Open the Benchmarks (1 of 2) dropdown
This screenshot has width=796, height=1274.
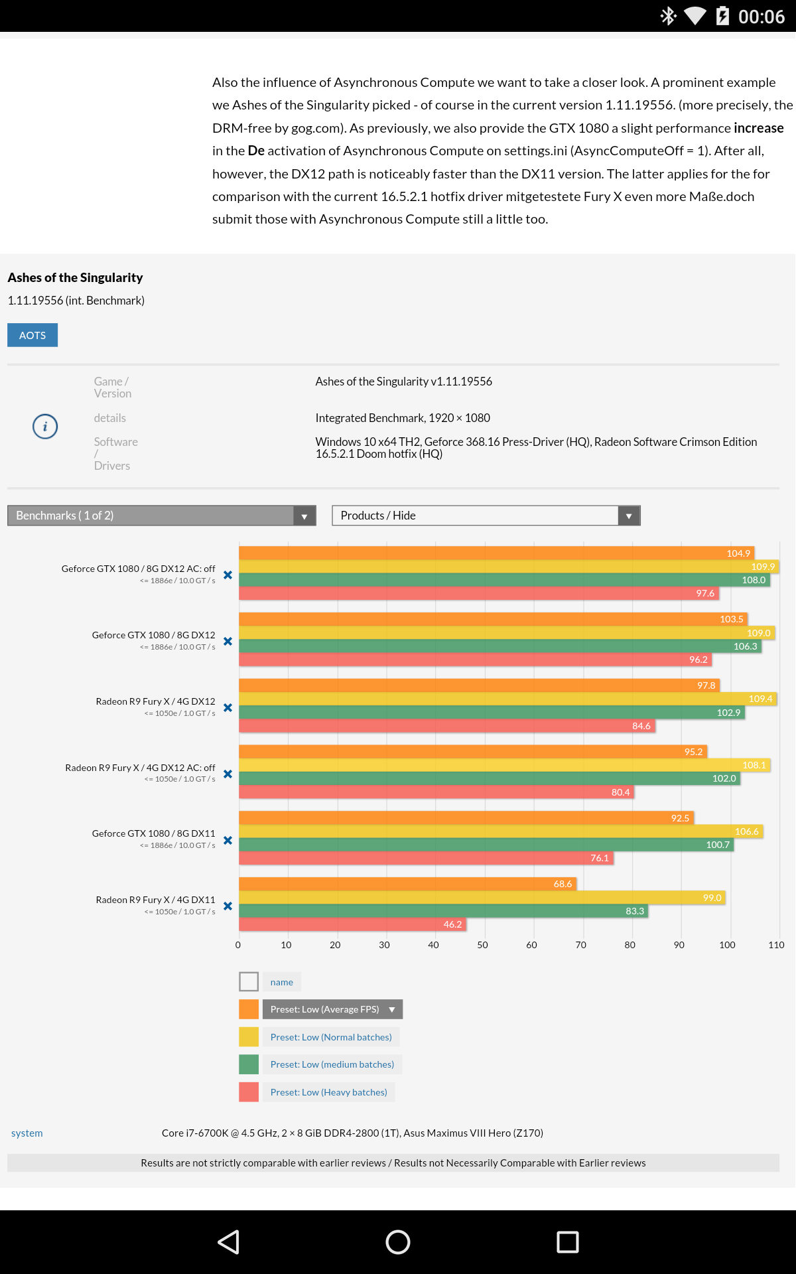coord(161,516)
